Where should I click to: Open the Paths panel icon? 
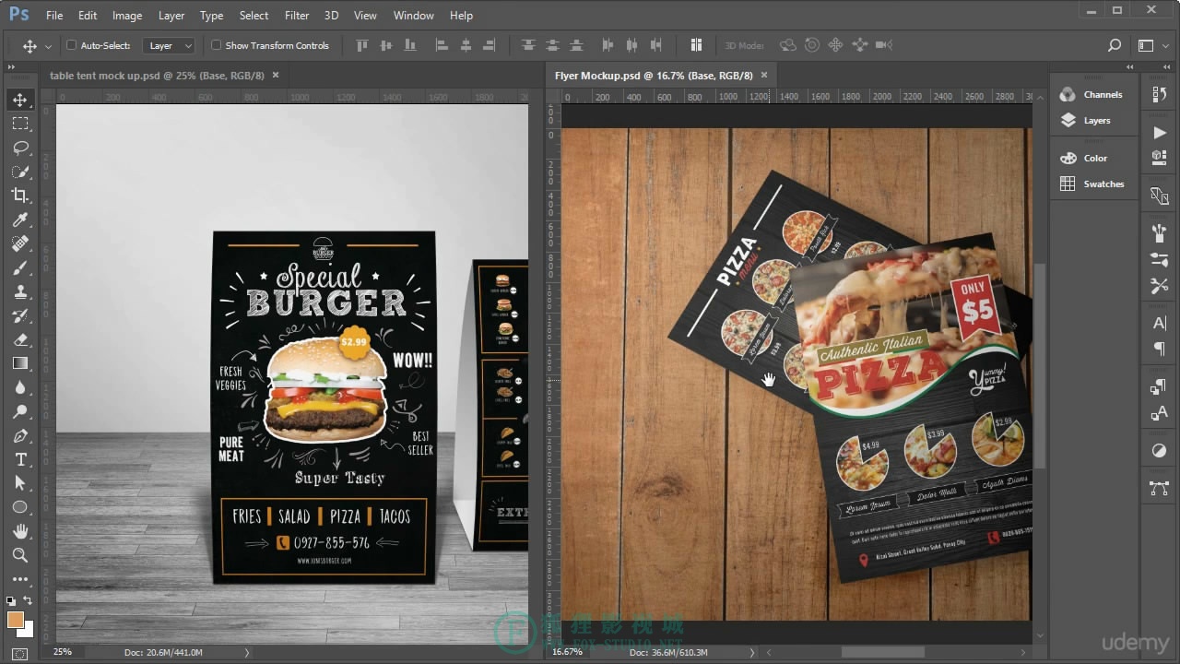[1160, 489]
